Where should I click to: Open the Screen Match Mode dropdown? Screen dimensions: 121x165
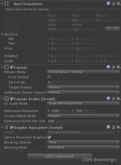(83, 116)
